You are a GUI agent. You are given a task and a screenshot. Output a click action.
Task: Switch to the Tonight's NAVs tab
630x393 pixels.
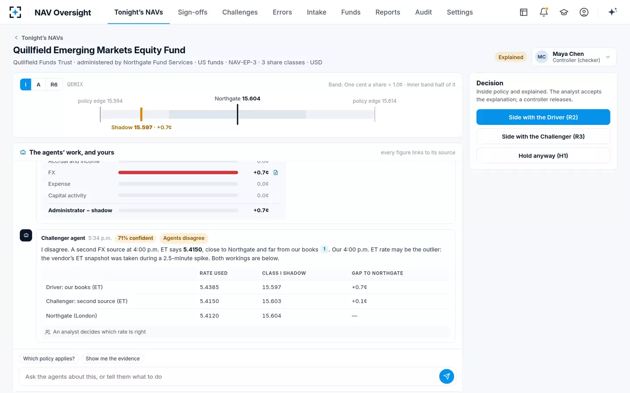pyautogui.click(x=139, y=12)
